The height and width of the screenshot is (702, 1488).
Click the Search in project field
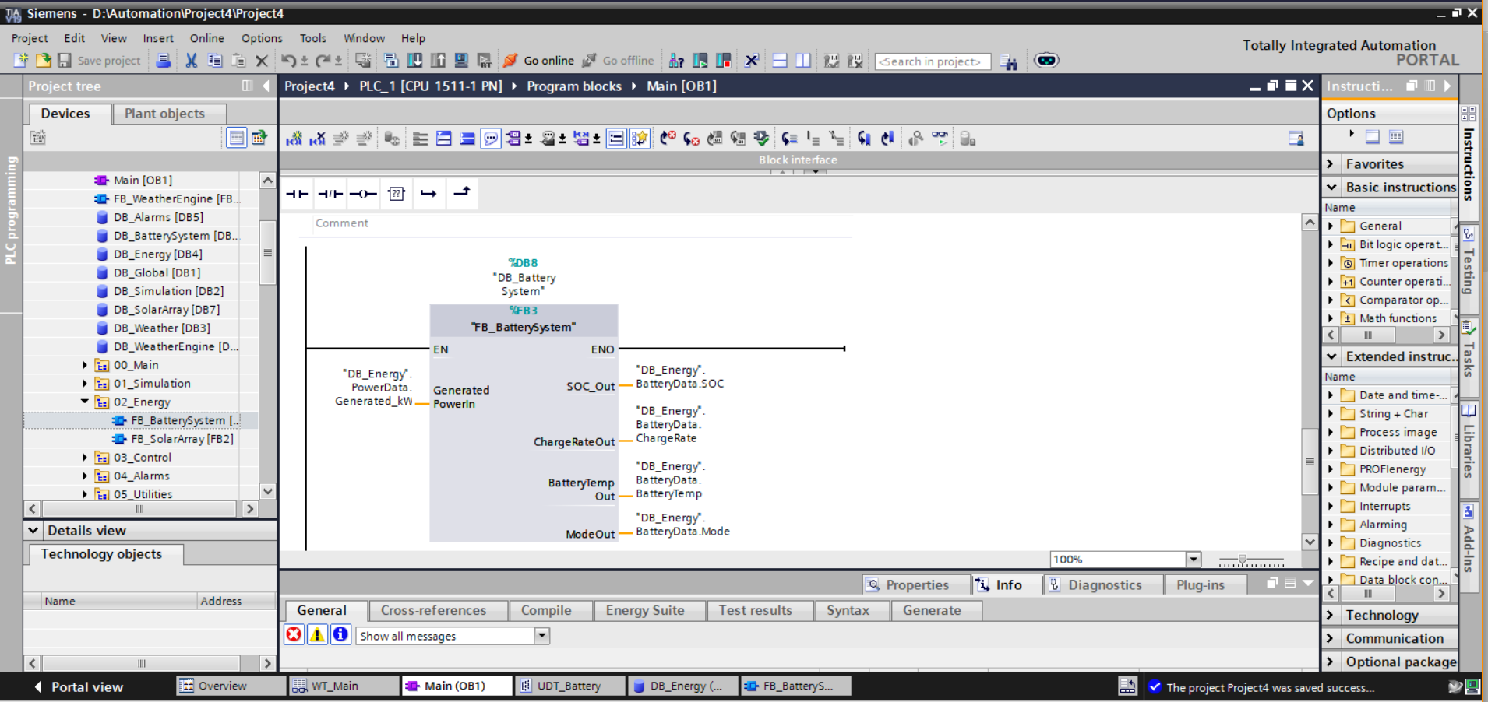click(x=933, y=61)
